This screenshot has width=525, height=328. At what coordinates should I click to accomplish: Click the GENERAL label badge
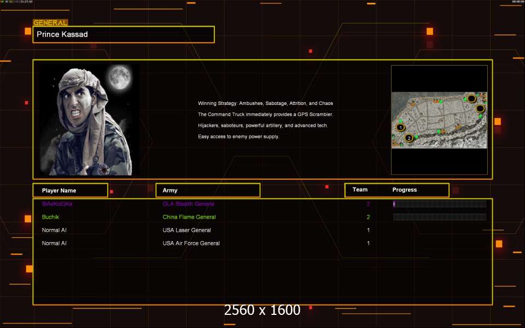tap(50, 23)
